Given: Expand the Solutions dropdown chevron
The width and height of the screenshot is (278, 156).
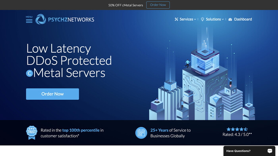Looking at the screenshot, I should click(223, 19).
